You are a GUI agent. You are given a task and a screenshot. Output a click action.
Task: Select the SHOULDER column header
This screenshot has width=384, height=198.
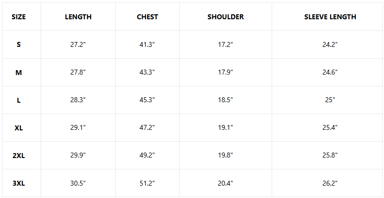point(226,17)
